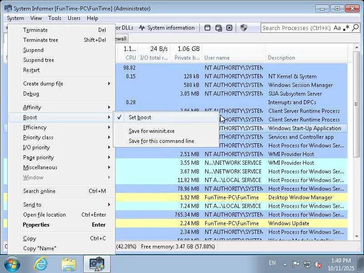
Task: Click the muted volume tray icon
Action: pos(318,264)
